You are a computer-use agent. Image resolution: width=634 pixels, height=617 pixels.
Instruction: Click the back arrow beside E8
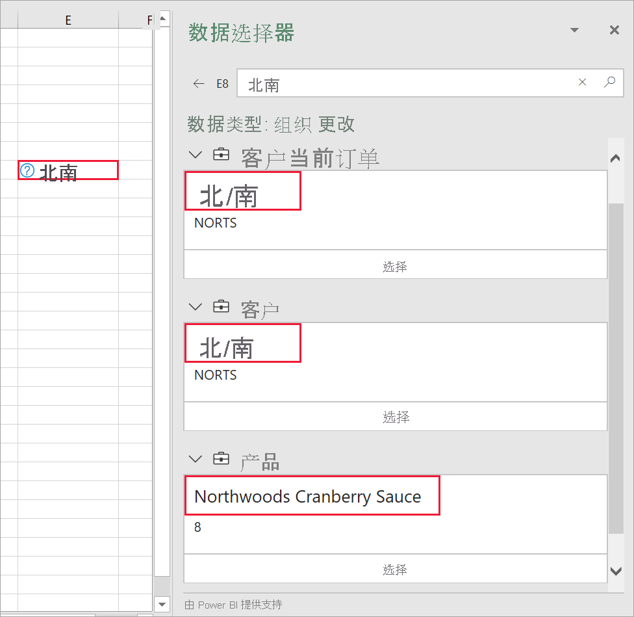click(199, 83)
